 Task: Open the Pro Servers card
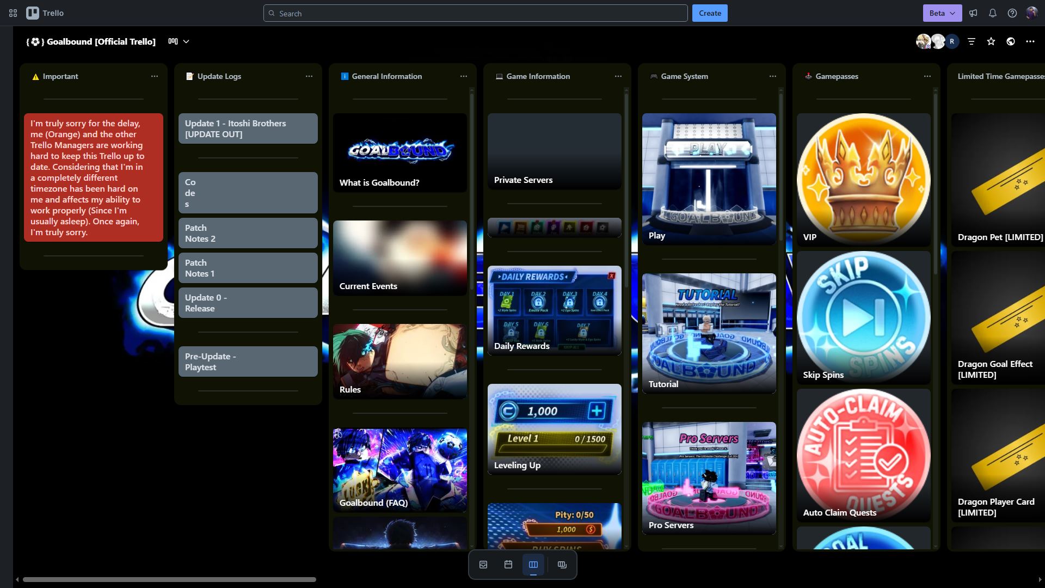click(x=709, y=478)
